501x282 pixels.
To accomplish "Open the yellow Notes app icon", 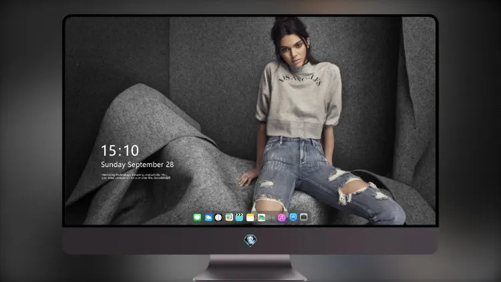I will coord(251,218).
